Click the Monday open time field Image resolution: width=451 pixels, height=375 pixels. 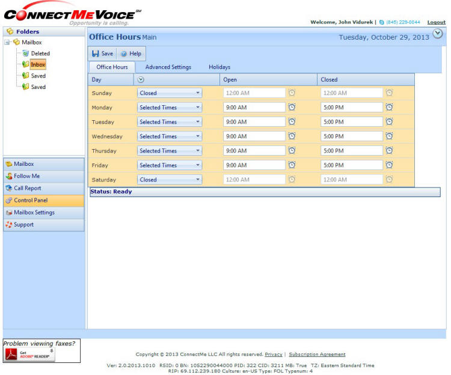tap(254, 107)
